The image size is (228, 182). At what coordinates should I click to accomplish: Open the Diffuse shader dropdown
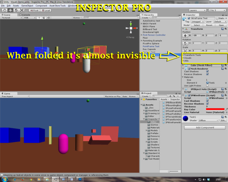tap(208, 121)
